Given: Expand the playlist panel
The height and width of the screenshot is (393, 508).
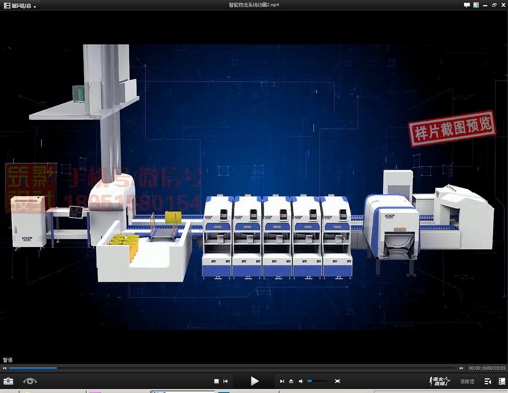Looking at the screenshot, I should pyautogui.click(x=488, y=382).
